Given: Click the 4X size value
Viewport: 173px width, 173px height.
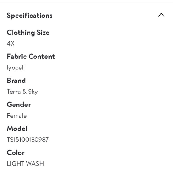Looking at the screenshot, I should [x=11, y=43].
